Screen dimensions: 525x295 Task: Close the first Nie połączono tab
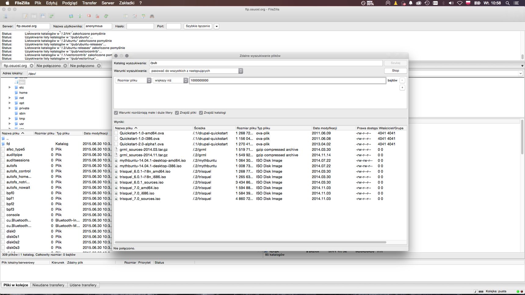65,66
